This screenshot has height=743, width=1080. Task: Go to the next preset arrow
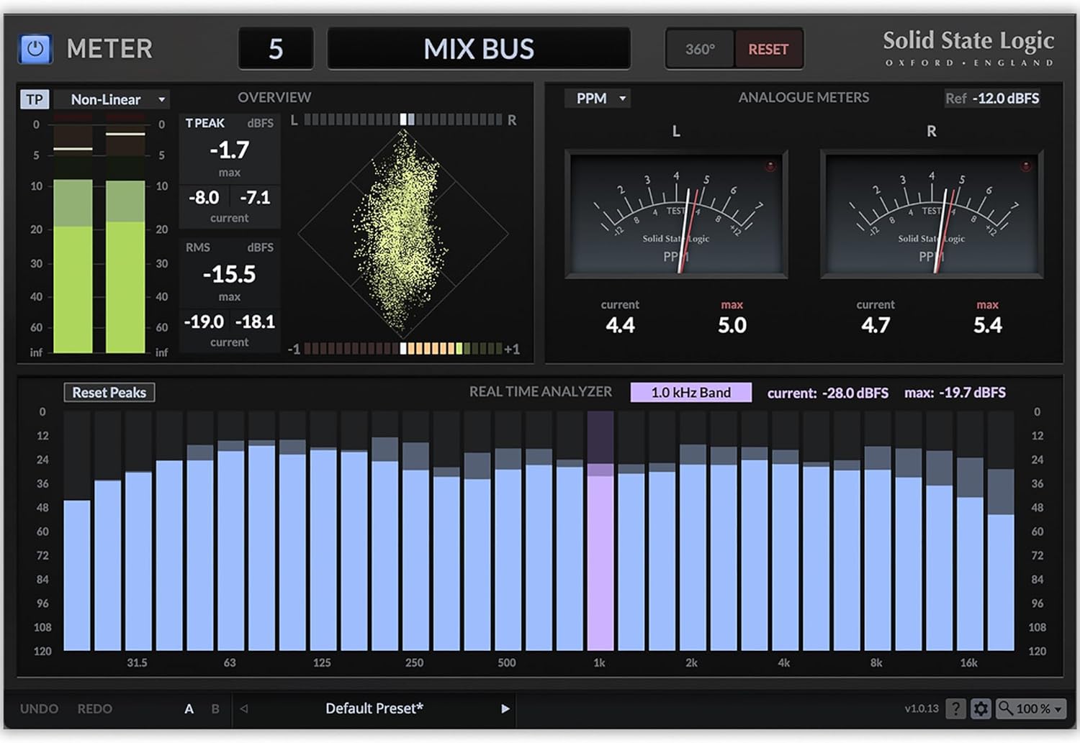pos(505,709)
